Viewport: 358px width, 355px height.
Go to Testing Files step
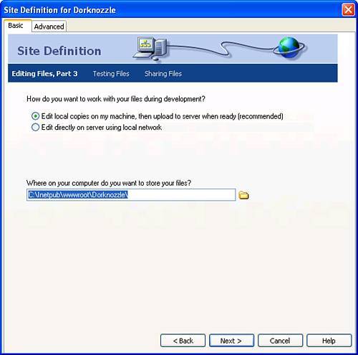[x=111, y=74]
